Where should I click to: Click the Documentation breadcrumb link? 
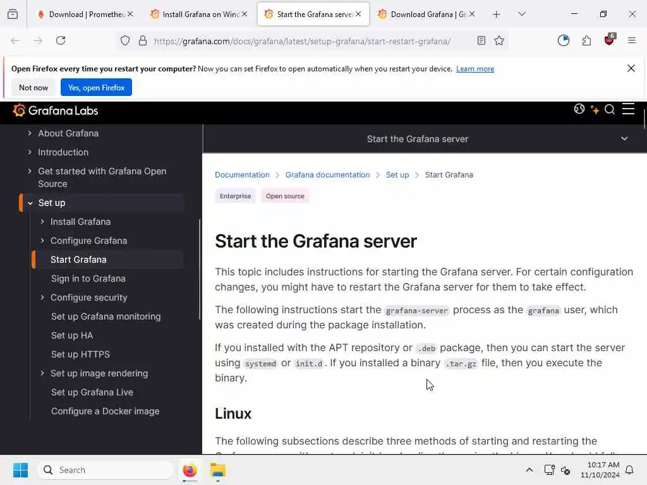(x=242, y=175)
